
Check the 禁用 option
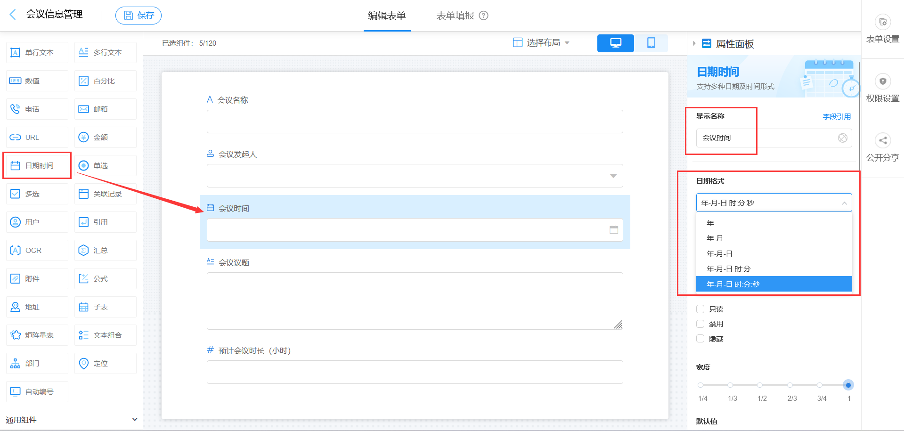coord(700,324)
